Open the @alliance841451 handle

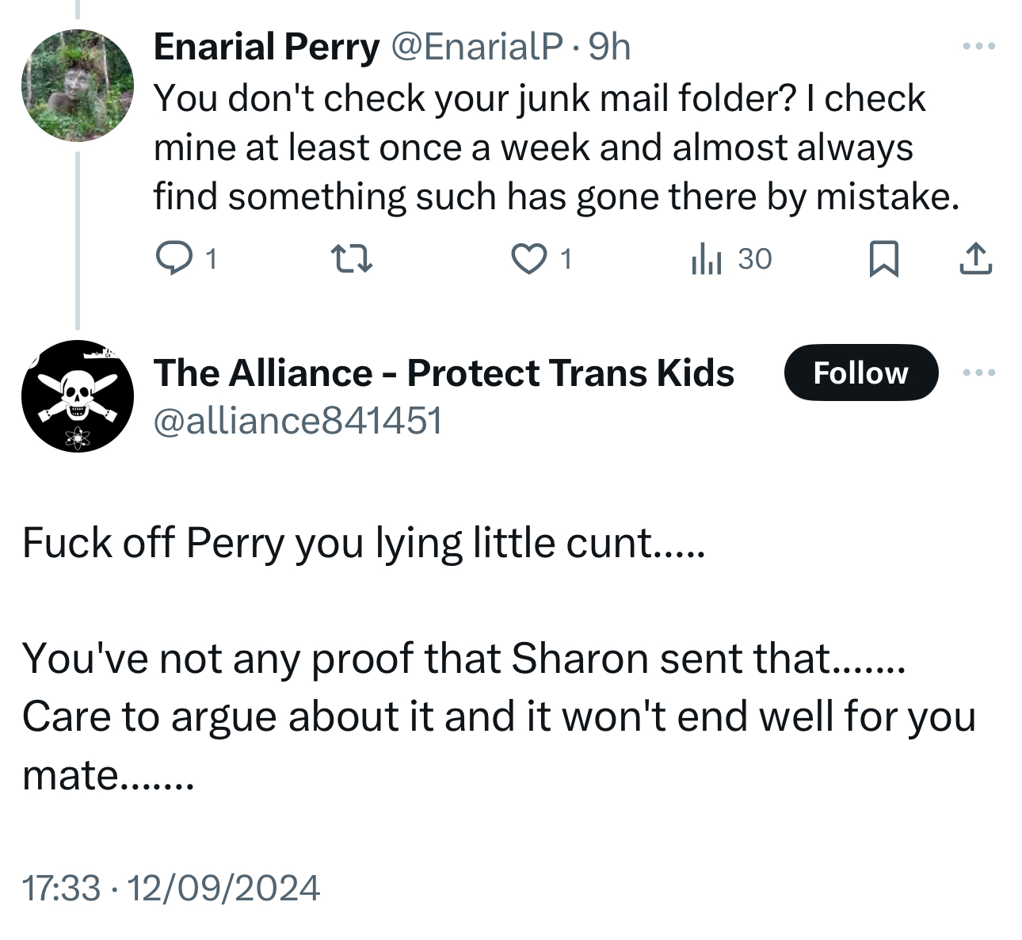[x=298, y=420]
